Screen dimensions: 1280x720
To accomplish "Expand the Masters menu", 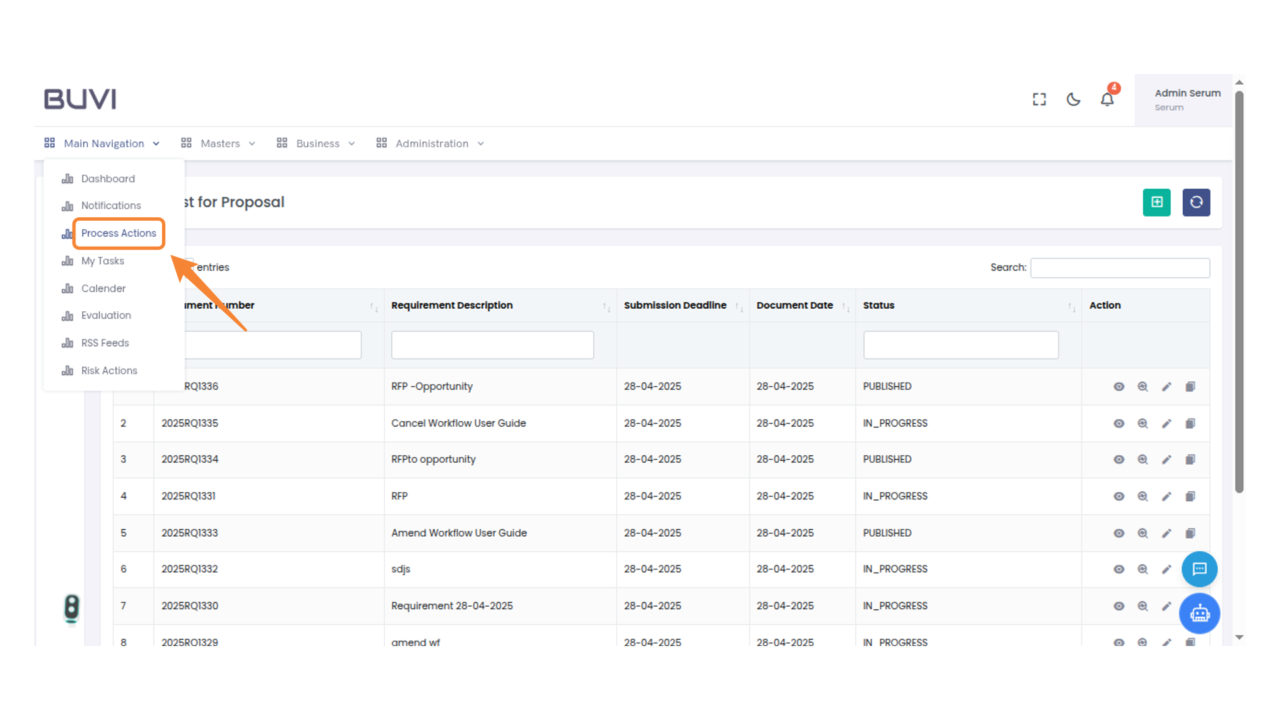I will [220, 143].
